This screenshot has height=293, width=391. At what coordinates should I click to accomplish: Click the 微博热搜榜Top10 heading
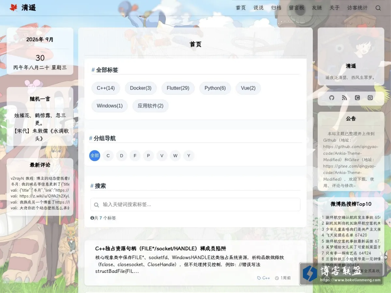[x=351, y=204]
